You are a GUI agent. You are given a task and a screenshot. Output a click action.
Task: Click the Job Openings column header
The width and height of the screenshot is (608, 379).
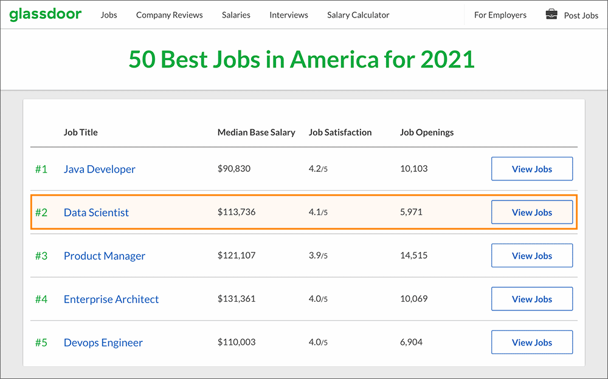coord(427,132)
